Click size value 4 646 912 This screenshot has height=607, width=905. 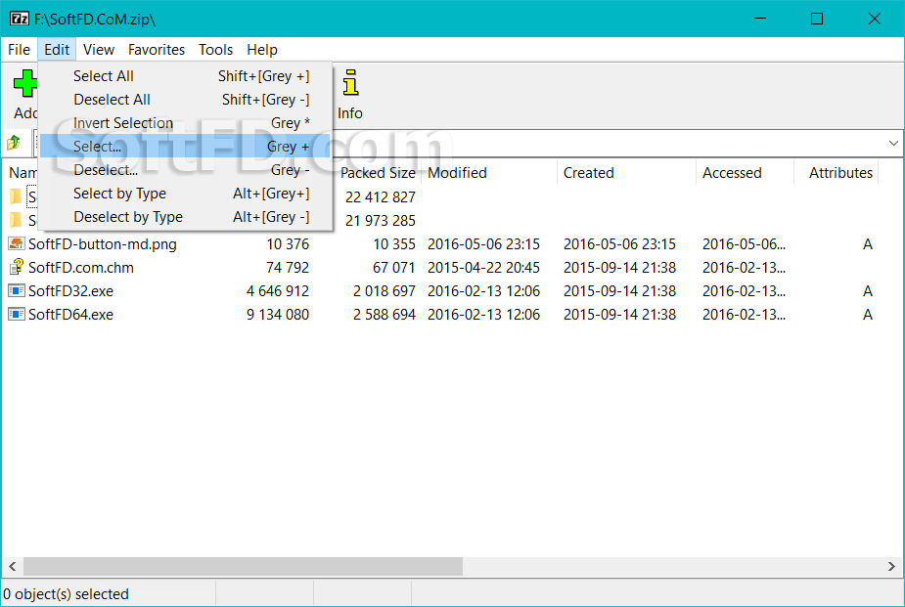pyautogui.click(x=278, y=291)
